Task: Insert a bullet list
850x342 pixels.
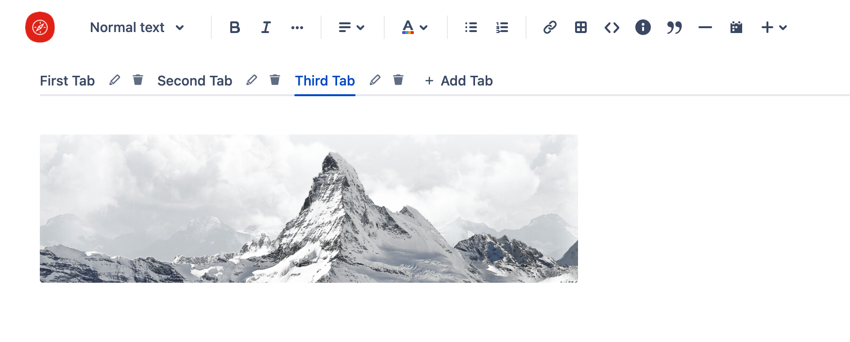Action: [471, 27]
